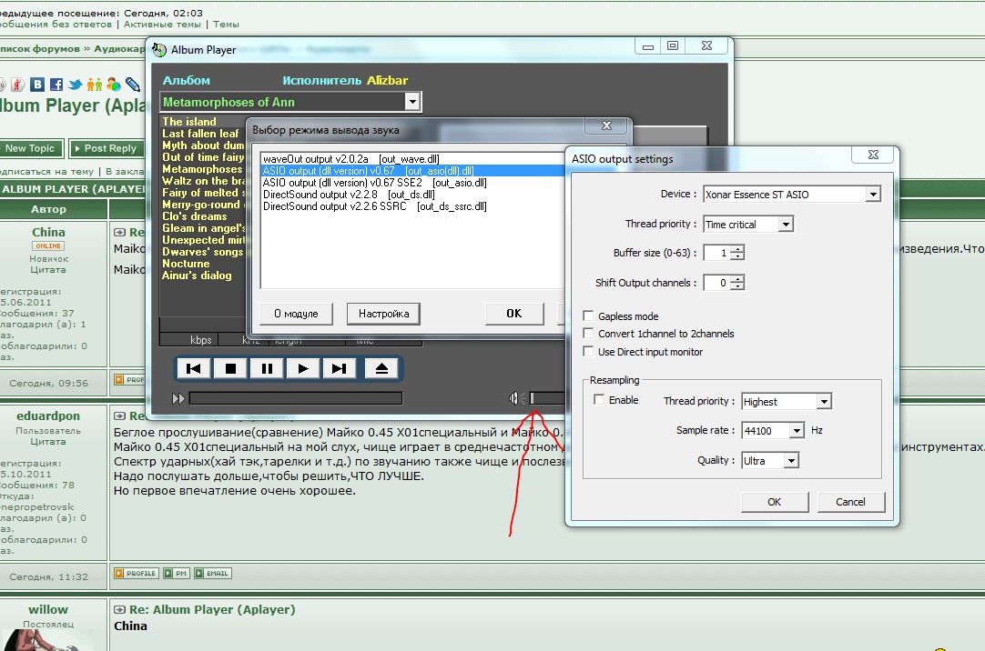Click the red Ya.ru share icon
This screenshot has width=985, height=651.
pyautogui.click(x=17, y=85)
